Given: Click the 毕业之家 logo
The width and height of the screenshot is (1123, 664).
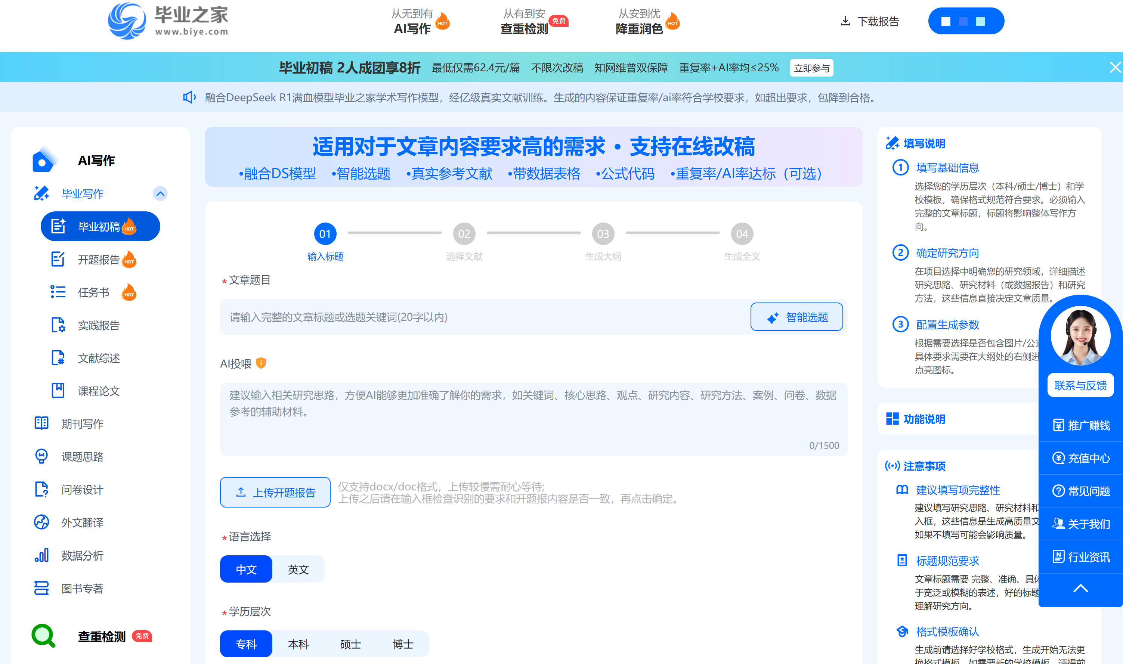Looking at the screenshot, I should [x=168, y=21].
